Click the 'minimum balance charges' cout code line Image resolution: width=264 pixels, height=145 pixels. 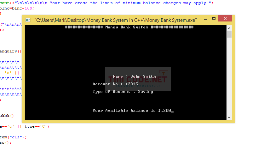tap(106, 3)
